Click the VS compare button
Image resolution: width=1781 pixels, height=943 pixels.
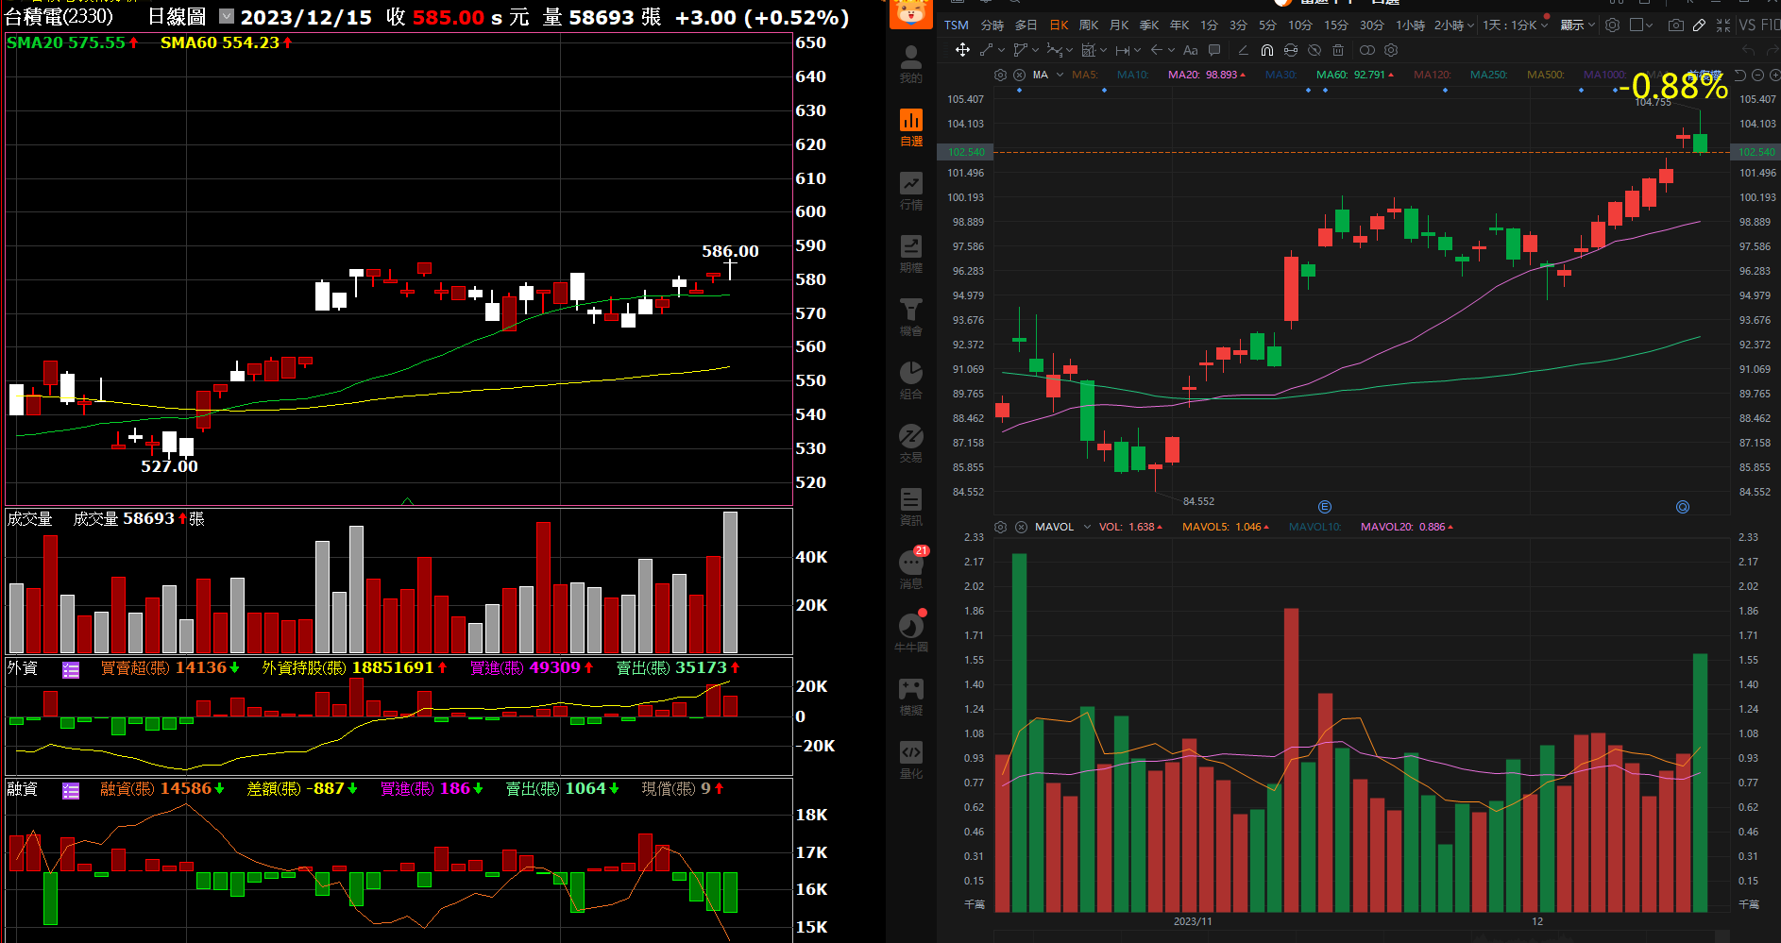(x=1747, y=25)
